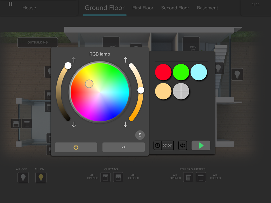Click the roller shutter icon left of terrace
Viewport: 271px width, 203px height.
(x=27, y=124)
